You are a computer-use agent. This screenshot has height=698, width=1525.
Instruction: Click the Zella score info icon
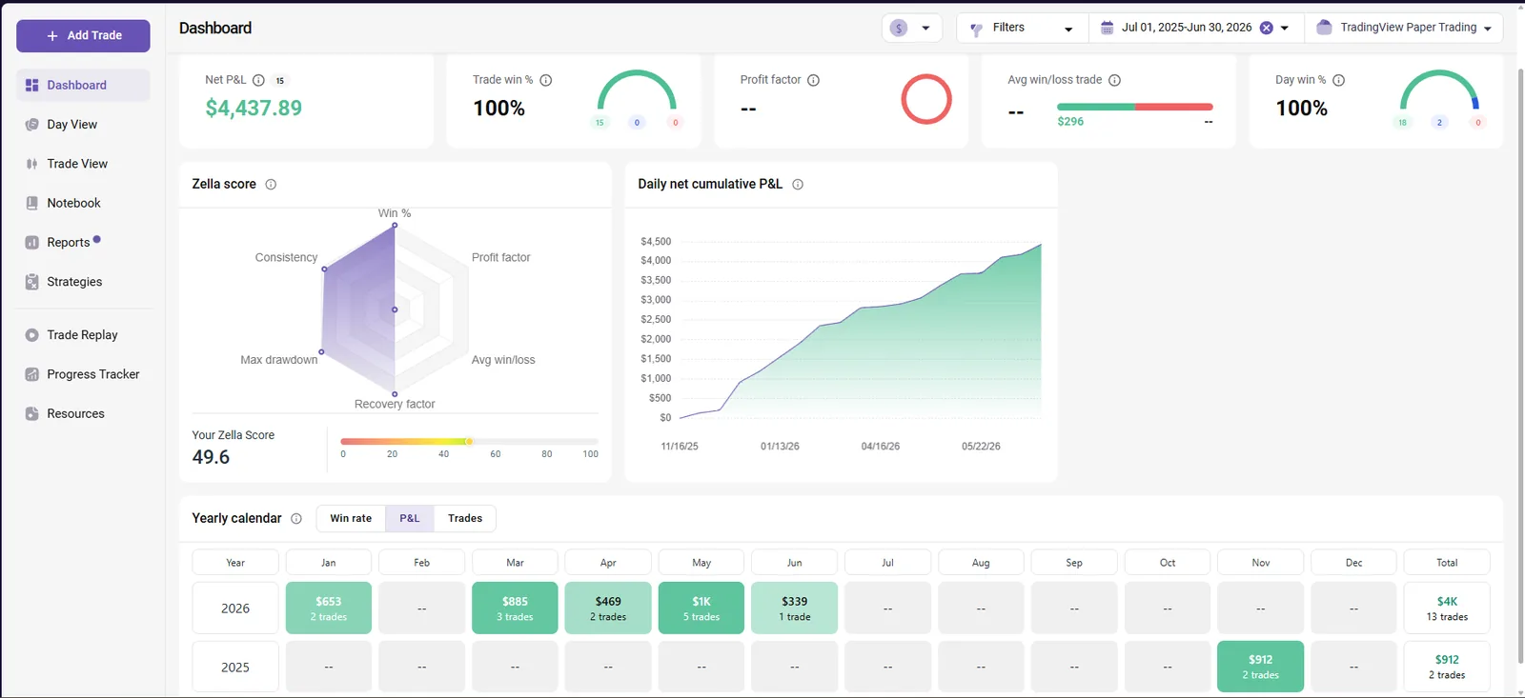click(x=271, y=185)
